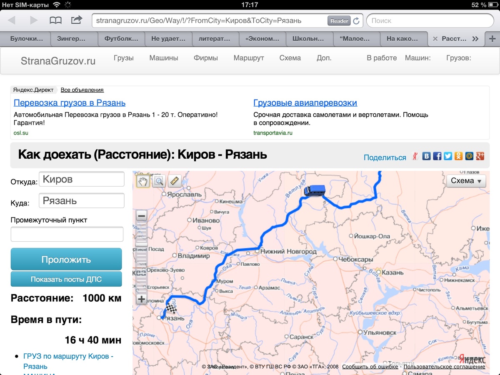The image size is (500, 375).
Task: Click the StranaGruzov.ru site logo
Action: point(58,61)
